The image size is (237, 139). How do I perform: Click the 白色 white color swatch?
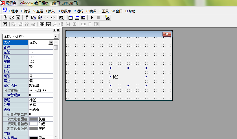[x=34, y=124]
